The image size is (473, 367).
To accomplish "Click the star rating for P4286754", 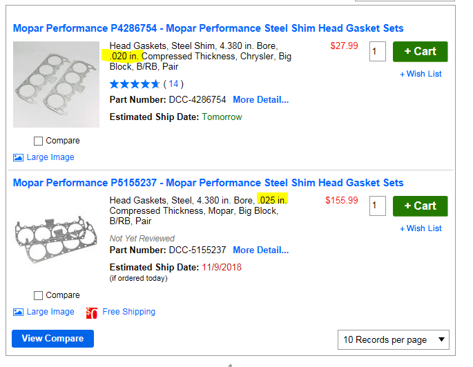I will tap(134, 84).
